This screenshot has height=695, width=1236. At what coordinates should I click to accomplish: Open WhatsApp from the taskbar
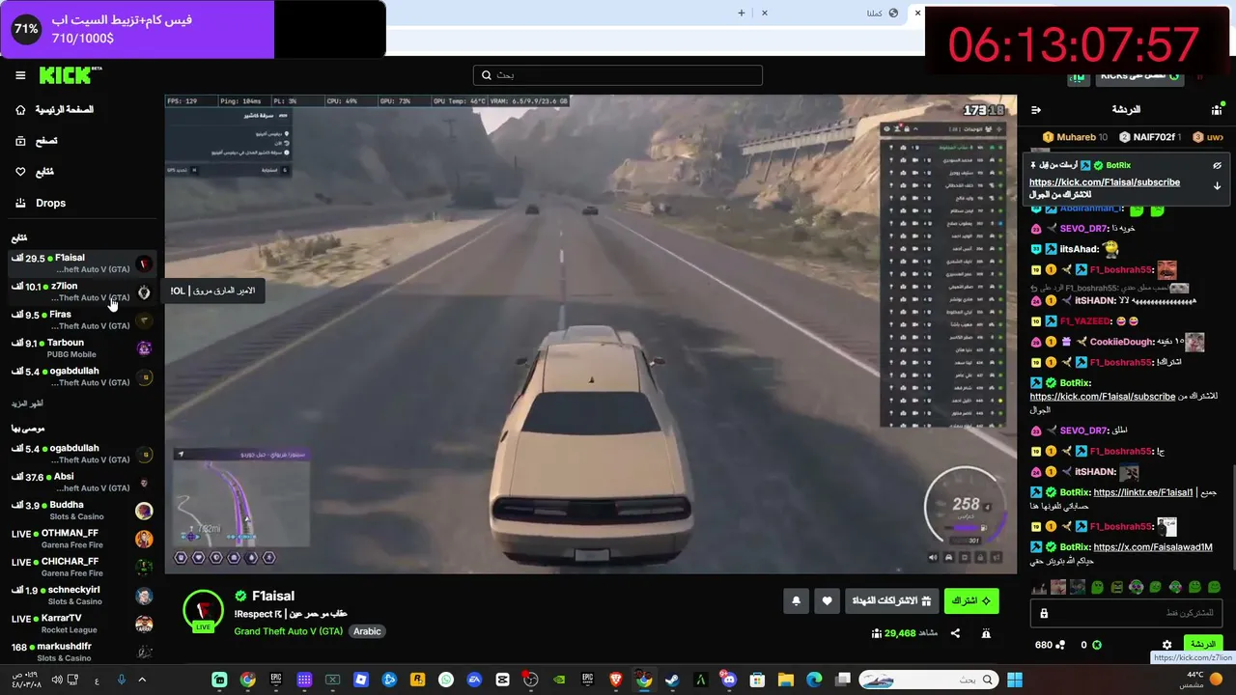(x=445, y=680)
